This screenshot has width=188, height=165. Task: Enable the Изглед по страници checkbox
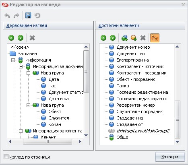click(6, 157)
